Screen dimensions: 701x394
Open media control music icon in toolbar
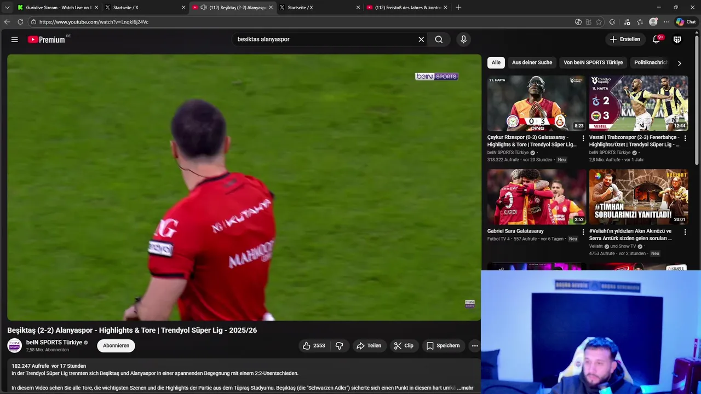(x=627, y=22)
